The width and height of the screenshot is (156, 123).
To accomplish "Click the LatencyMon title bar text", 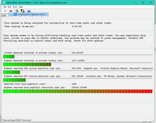I will coord(37,2).
